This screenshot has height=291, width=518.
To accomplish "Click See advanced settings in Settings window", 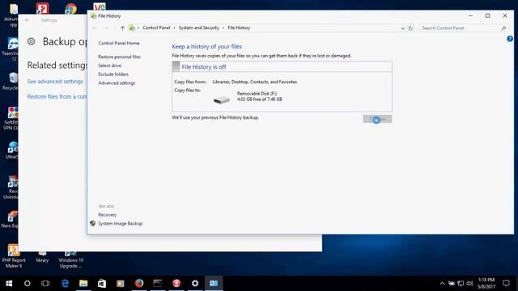I will tap(55, 82).
